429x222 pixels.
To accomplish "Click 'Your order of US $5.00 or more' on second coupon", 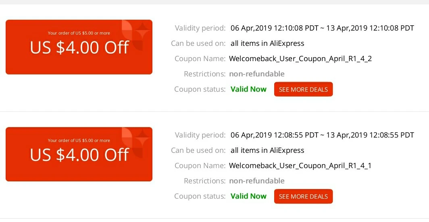I will (x=79, y=140).
